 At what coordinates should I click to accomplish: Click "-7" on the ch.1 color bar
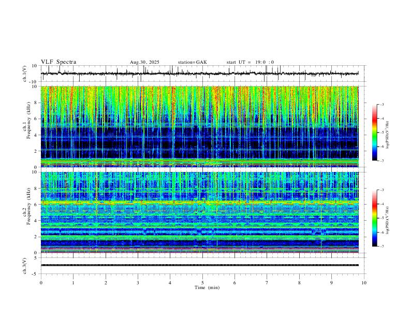coord(382,161)
